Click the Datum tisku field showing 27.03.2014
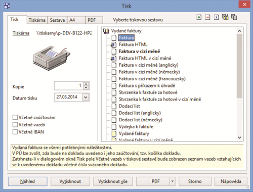Viewport: 253px width, 192px height. 68,97
